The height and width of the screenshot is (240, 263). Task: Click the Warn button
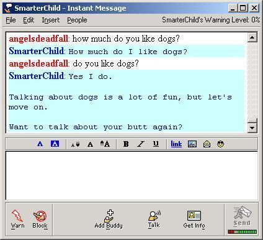tap(17, 219)
